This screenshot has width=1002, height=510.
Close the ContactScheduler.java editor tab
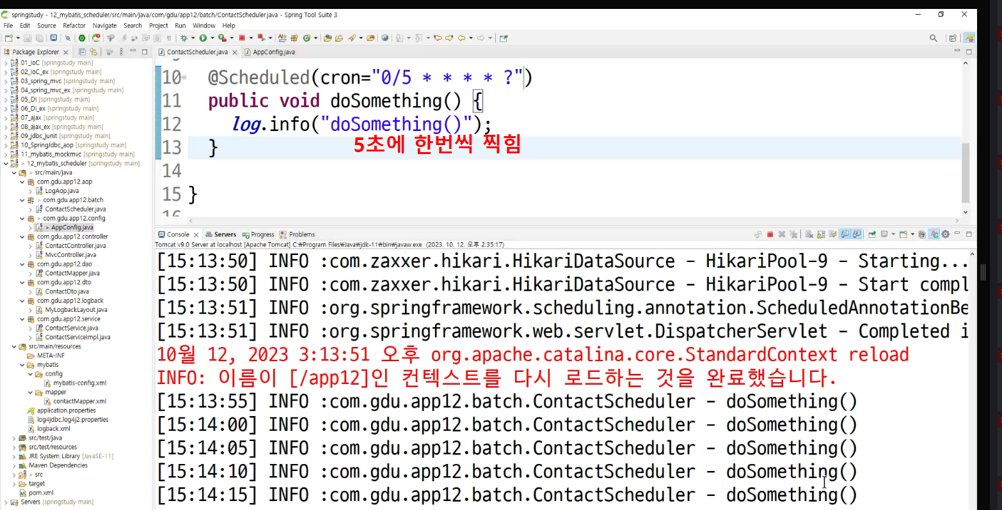pos(235,52)
